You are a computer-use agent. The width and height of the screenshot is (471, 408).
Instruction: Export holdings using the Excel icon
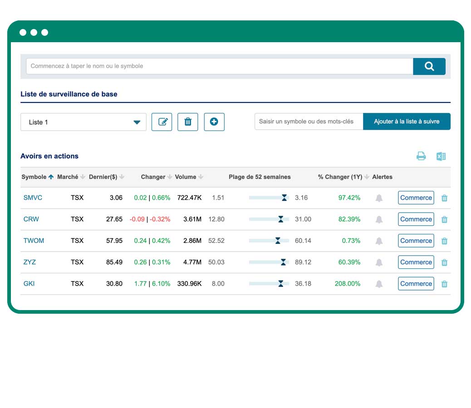441,156
